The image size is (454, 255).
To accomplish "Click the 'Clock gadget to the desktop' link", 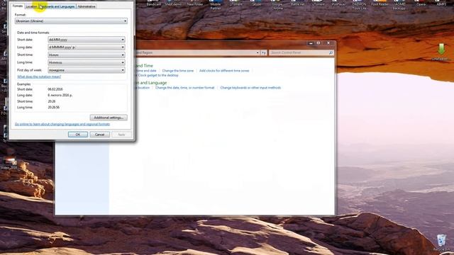I will pyautogui.click(x=157, y=75).
